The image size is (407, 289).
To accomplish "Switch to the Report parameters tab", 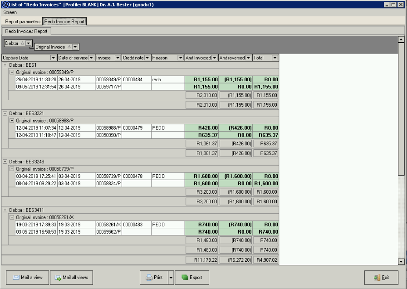I will tap(23, 21).
